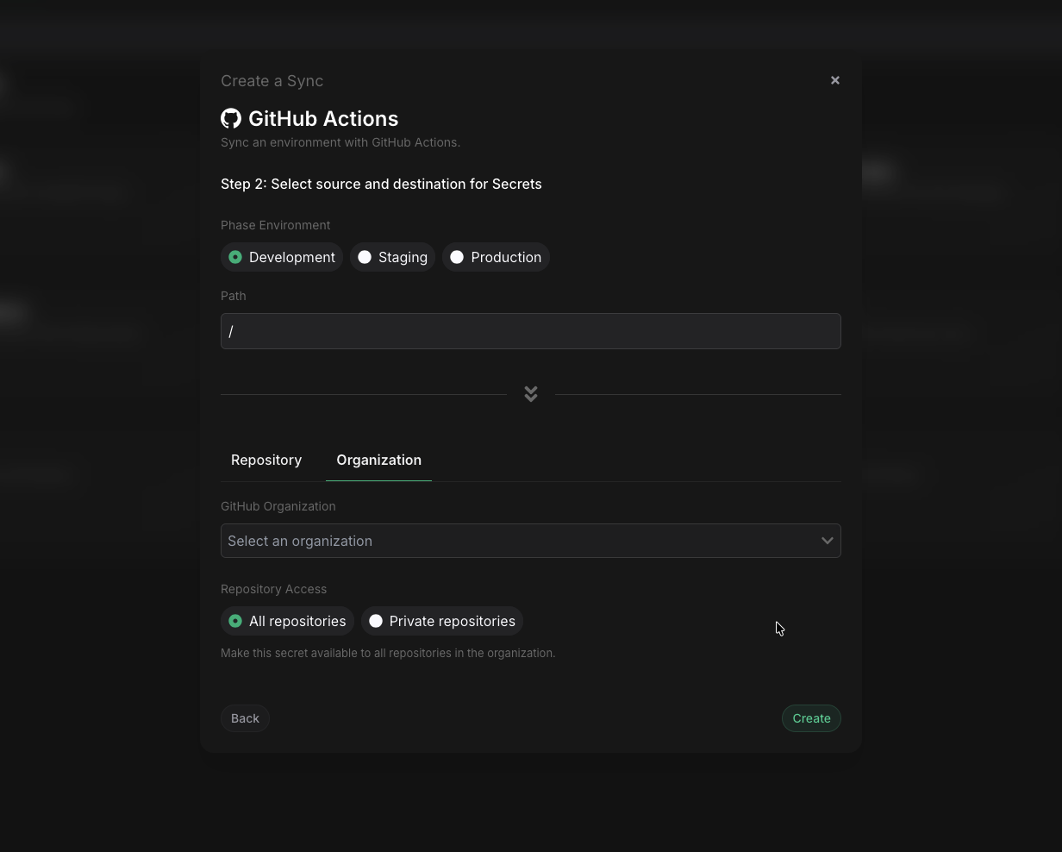Click the Step 2 instruction text

point(381,184)
